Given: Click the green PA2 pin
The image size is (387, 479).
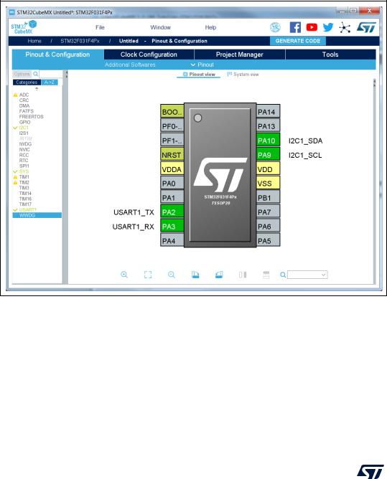Looking at the screenshot, I should pyautogui.click(x=172, y=212).
